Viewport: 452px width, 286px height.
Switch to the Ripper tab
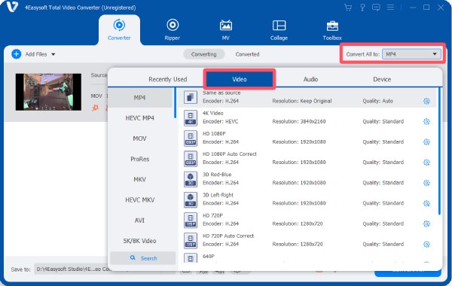coord(172,29)
